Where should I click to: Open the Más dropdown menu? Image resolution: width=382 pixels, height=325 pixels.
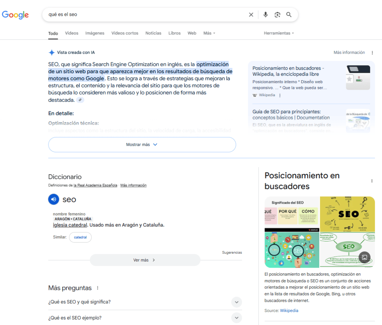click(x=209, y=33)
